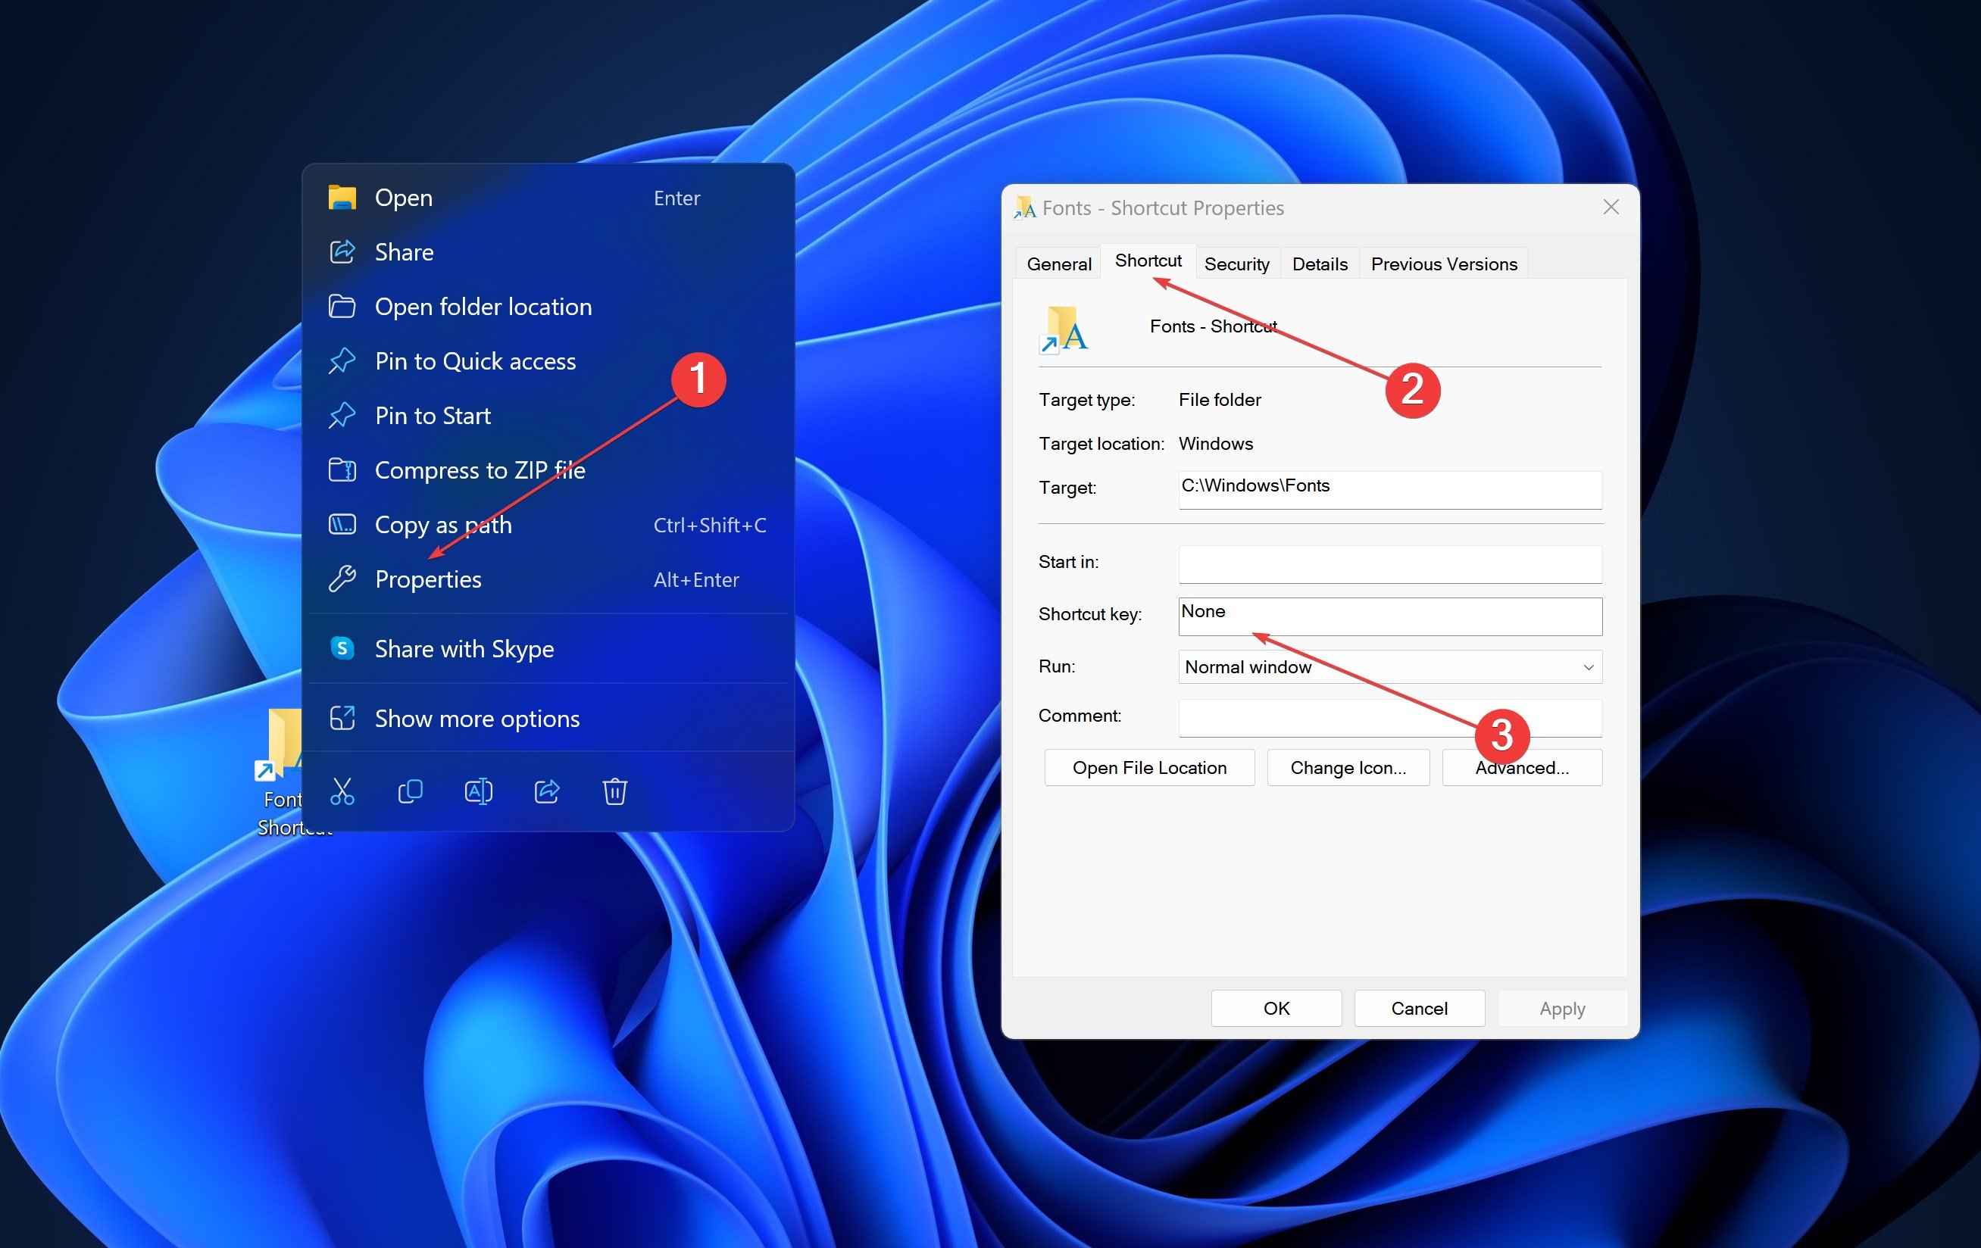1981x1248 pixels.
Task: Click the share icon beside Share entry
Action: click(x=342, y=251)
